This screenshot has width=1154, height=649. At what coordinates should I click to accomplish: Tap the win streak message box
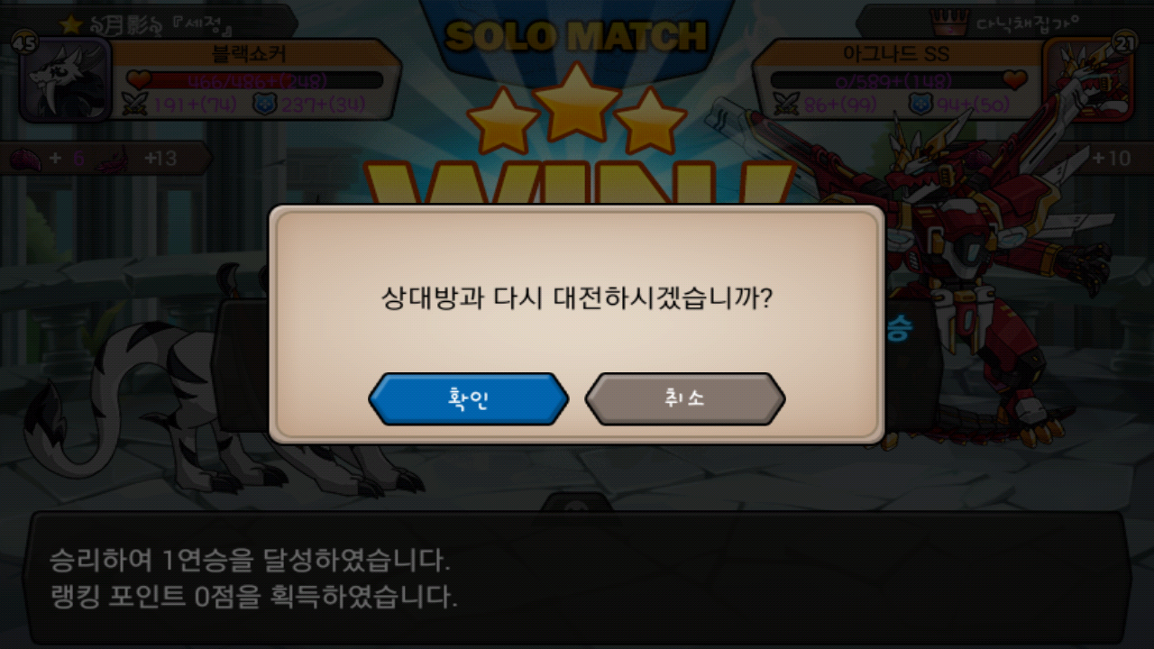[x=577, y=578]
